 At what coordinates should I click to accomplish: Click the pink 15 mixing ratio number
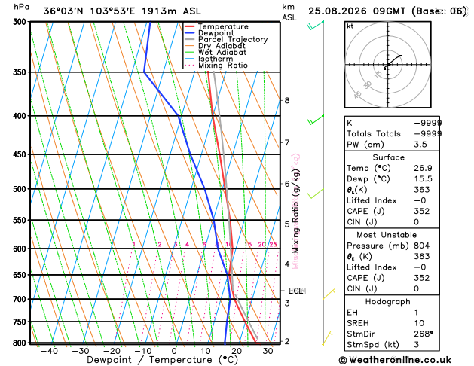(x=248, y=244)
